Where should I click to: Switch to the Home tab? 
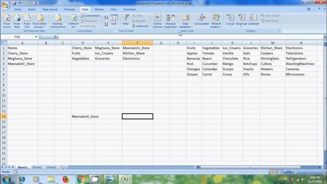click(18, 9)
